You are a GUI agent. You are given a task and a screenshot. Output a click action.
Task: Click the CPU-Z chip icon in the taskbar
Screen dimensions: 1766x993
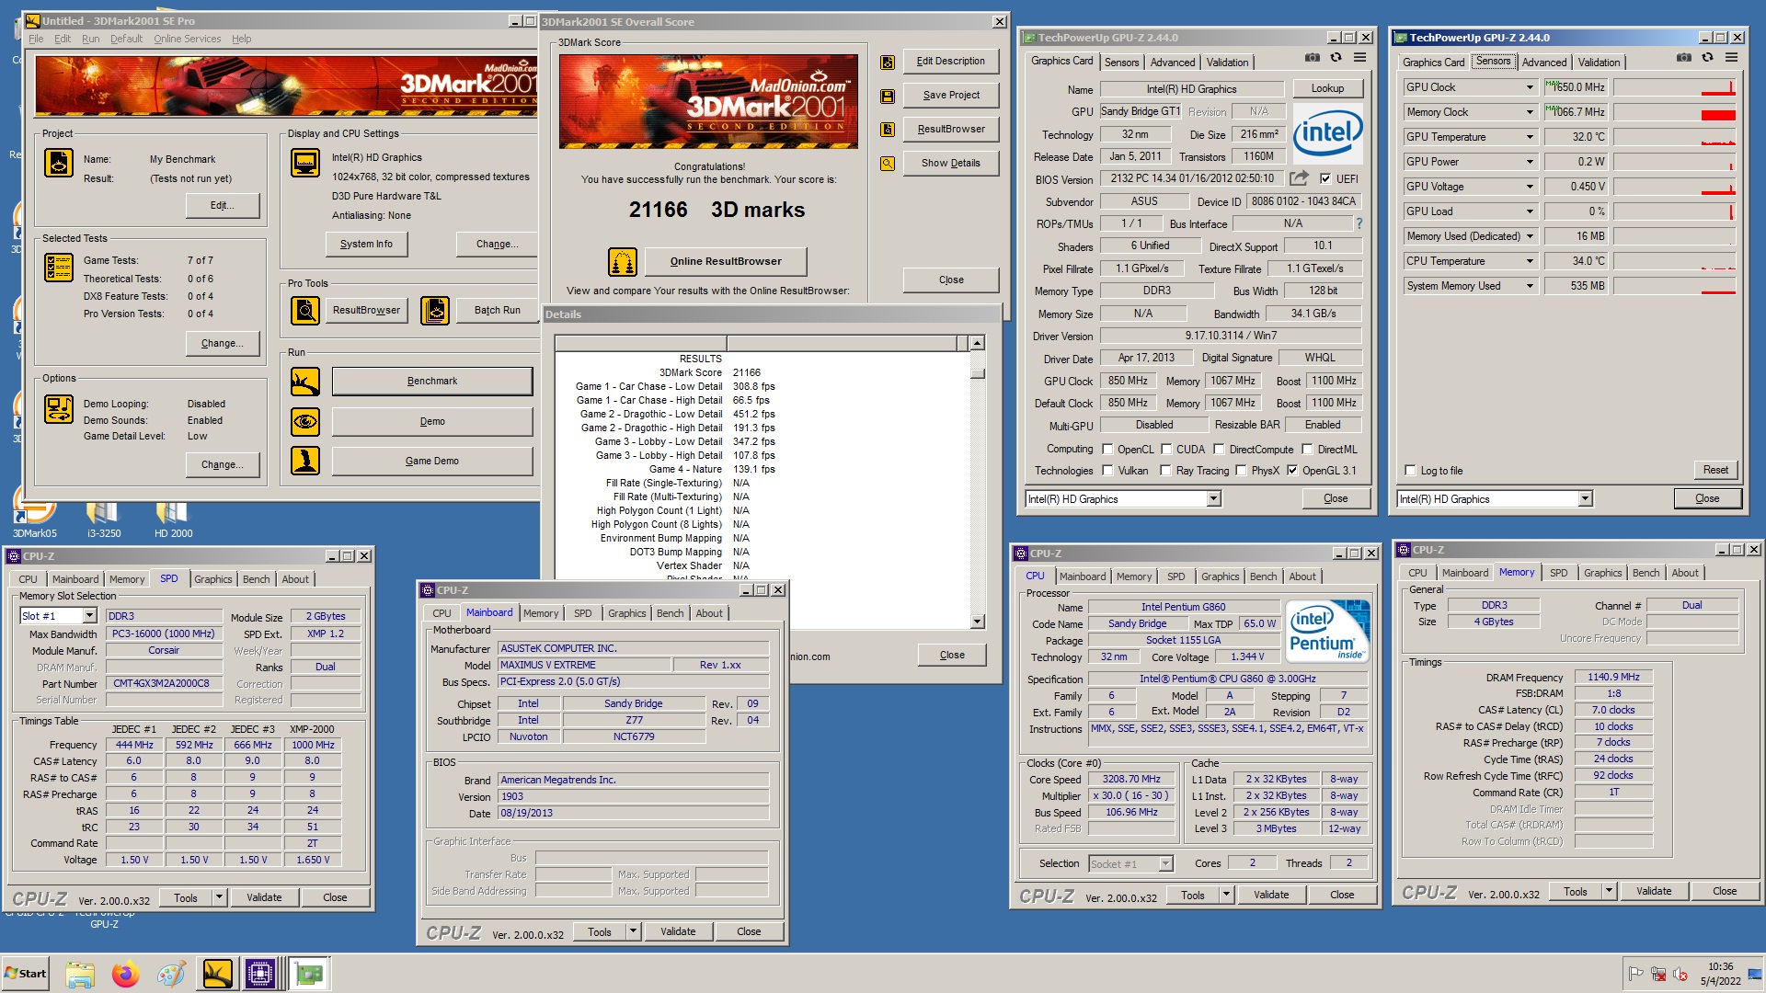click(x=260, y=974)
